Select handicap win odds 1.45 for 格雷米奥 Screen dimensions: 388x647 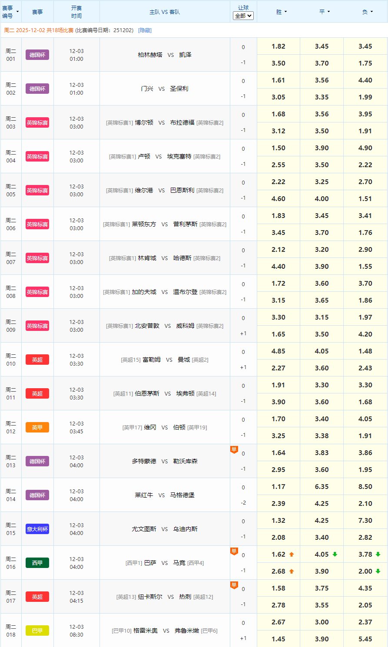pyautogui.click(x=279, y=639)
